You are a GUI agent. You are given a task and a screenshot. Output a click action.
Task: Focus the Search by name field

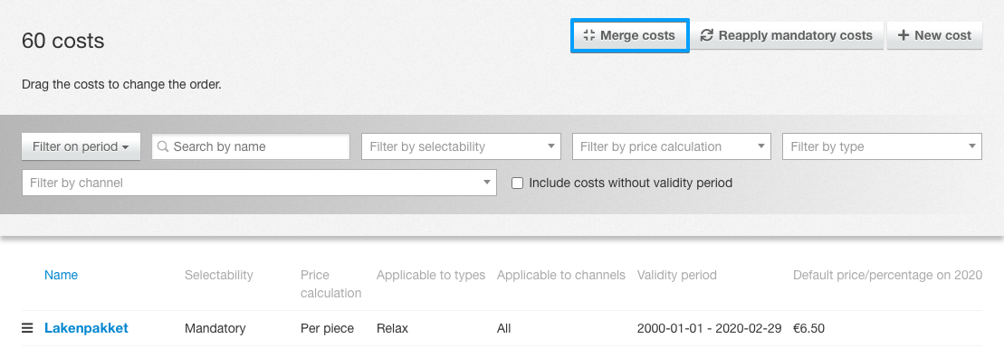pyautogui.click(x=251, y=146)
